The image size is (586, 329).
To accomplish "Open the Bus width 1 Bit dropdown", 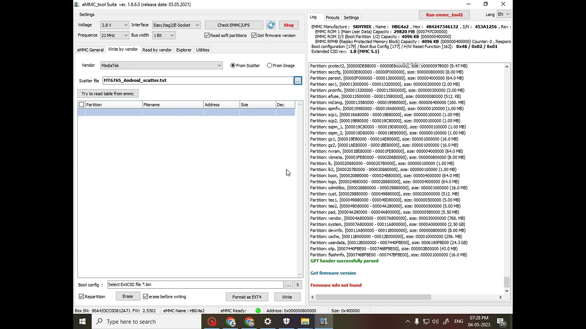I will pyautogui.click(x=163, y=35).
